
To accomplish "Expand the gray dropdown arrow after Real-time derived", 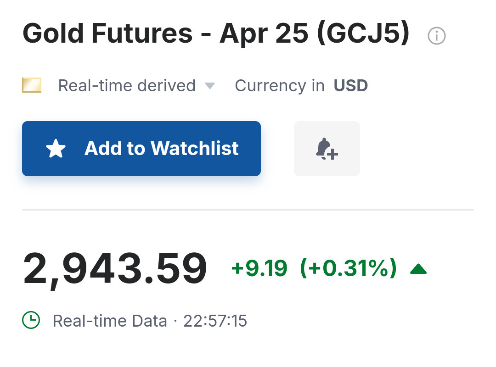I will (209, 86).
